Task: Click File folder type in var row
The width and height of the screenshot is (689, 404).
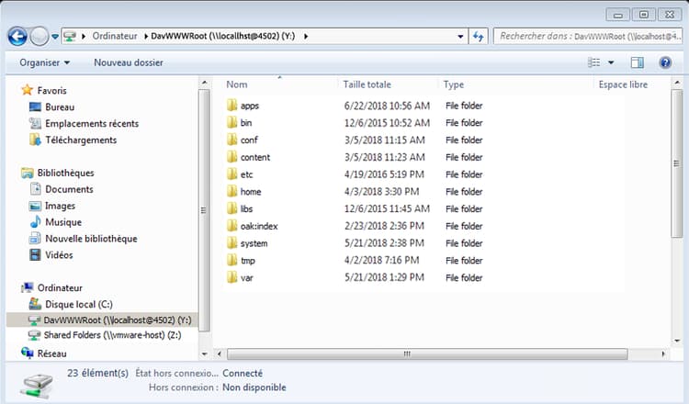Action: tap(464, 277)
